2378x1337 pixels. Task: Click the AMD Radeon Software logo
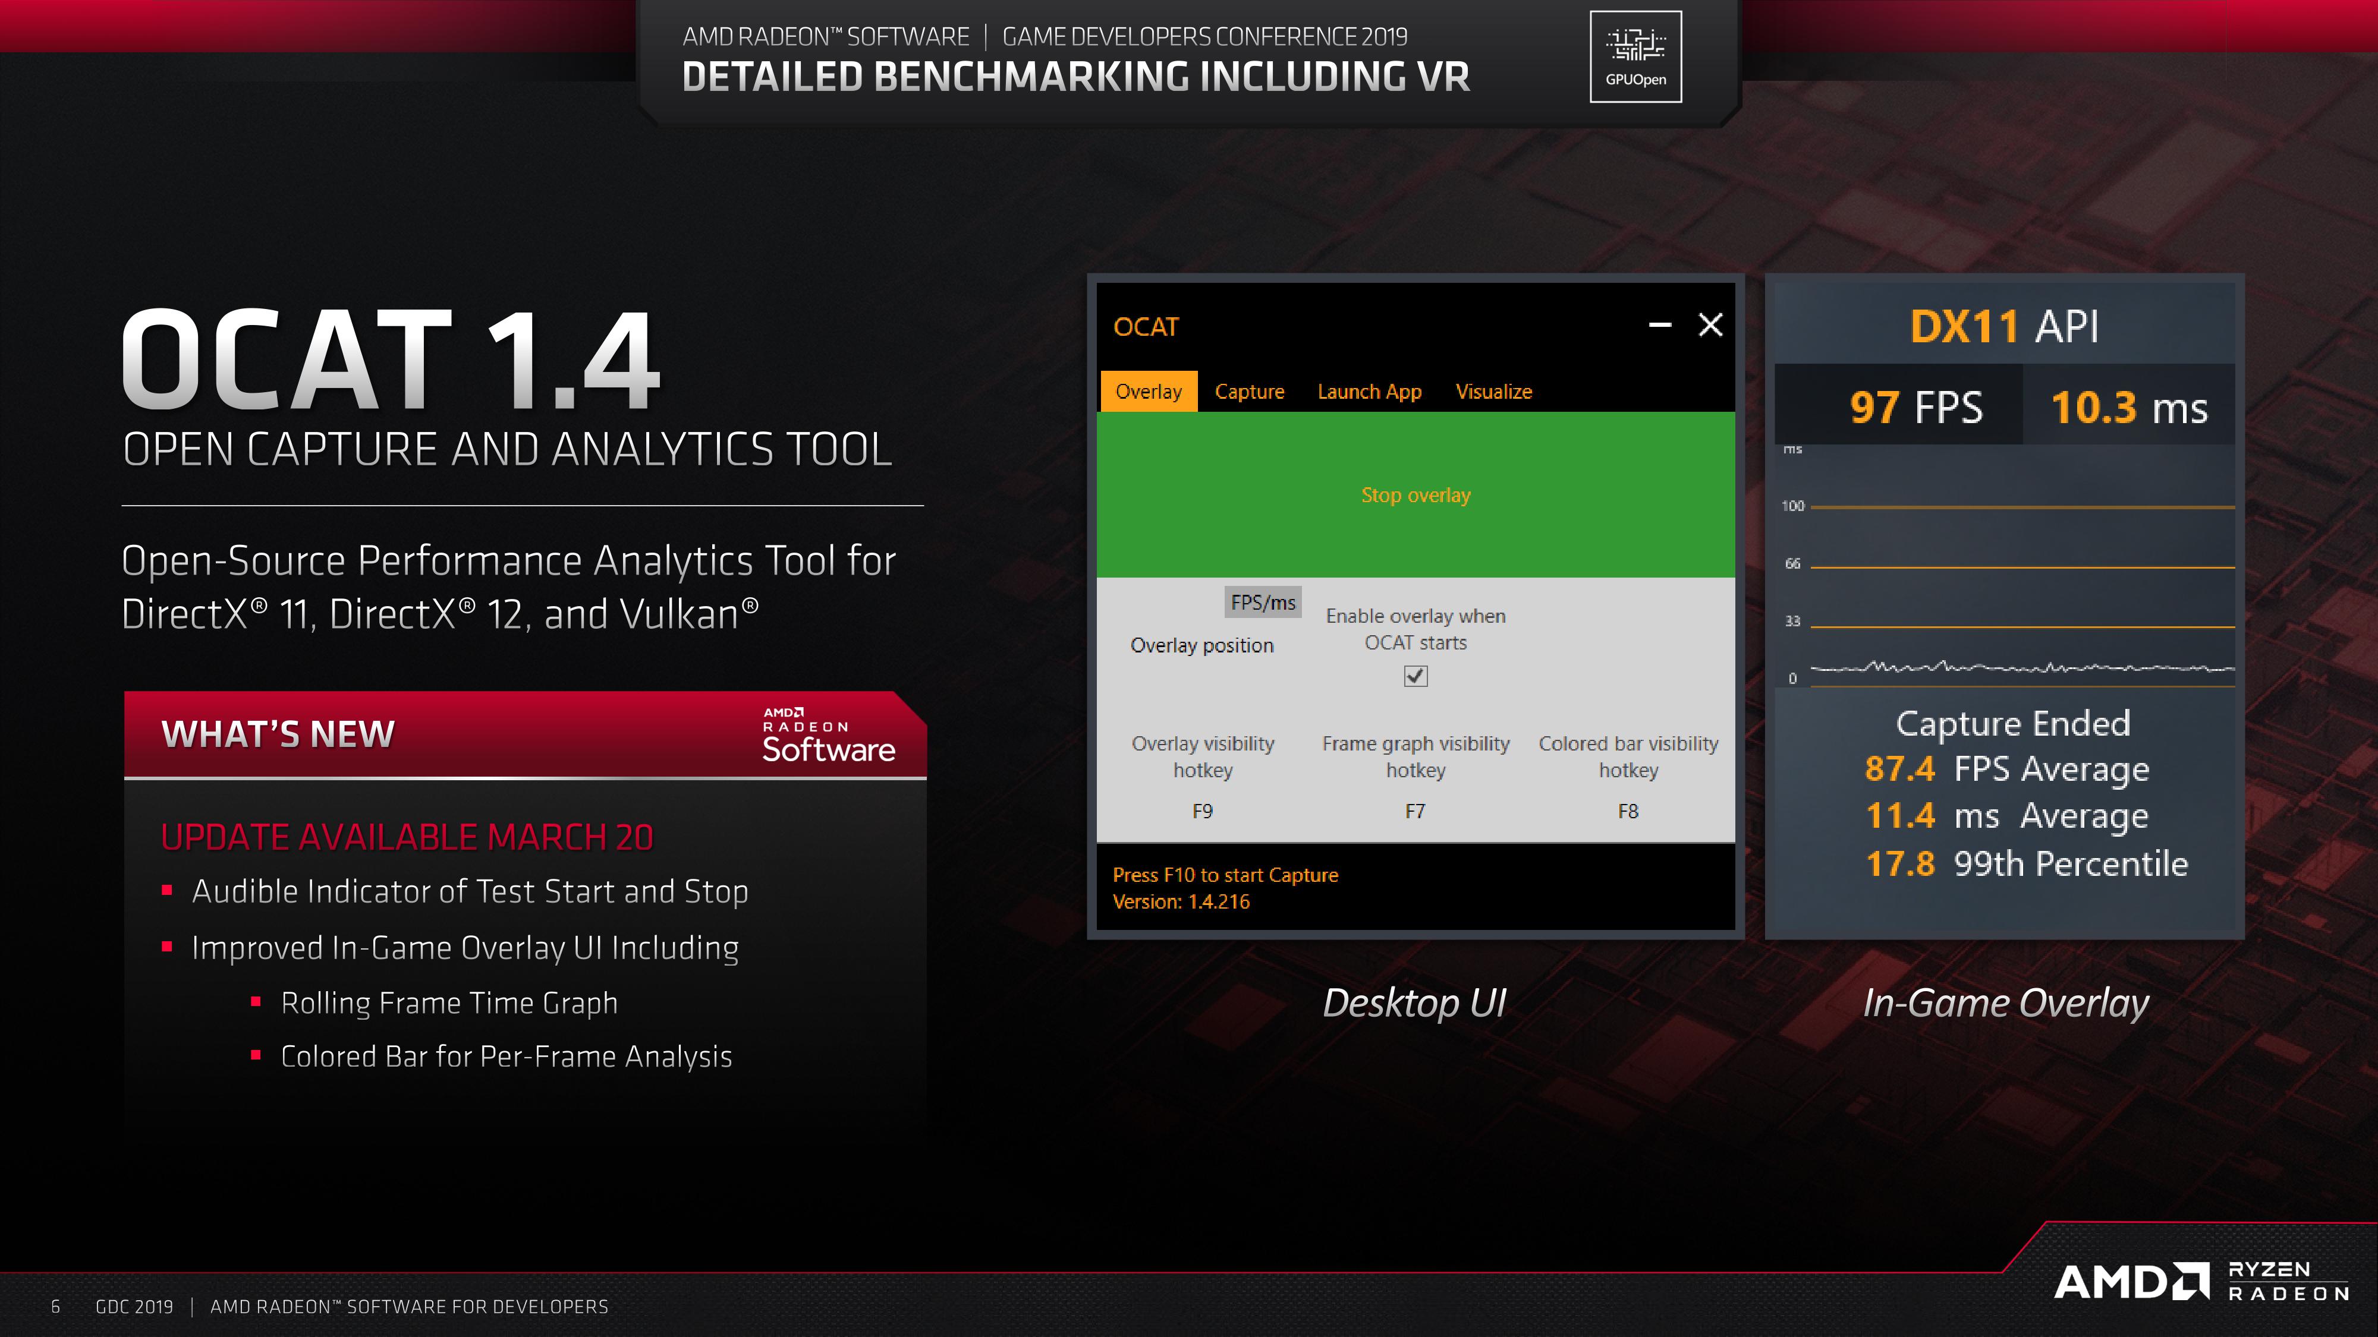click(828, 734)
